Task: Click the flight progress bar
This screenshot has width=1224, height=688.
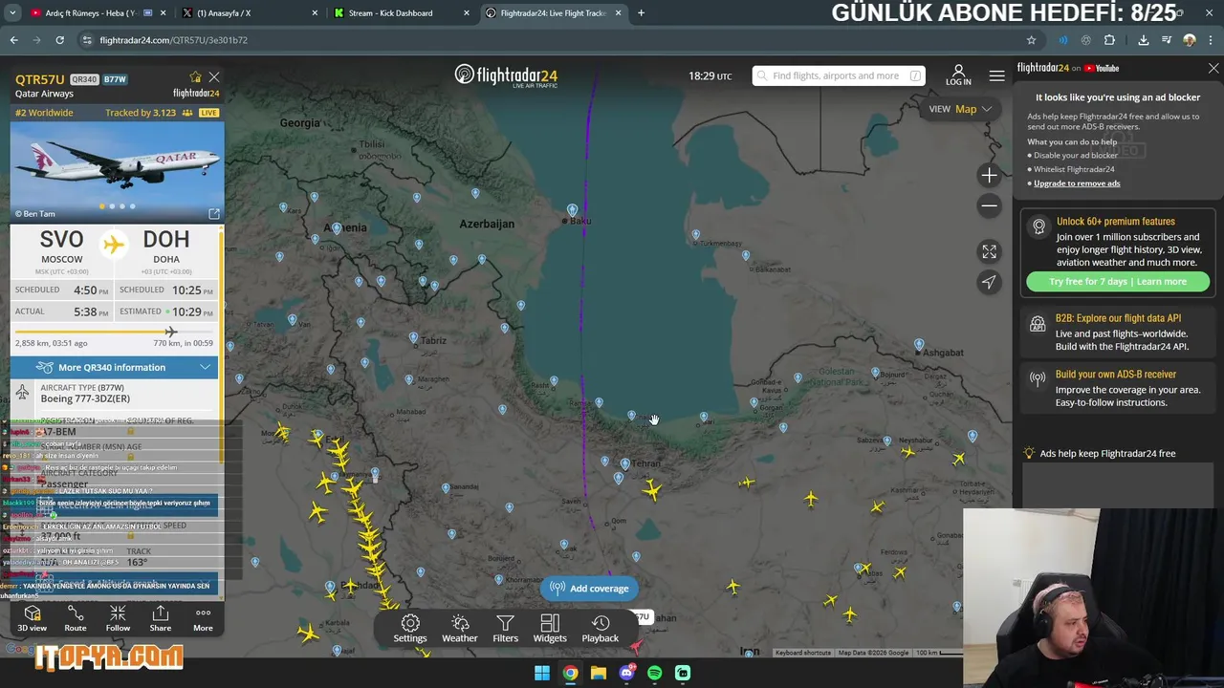Action: point(115,332)
